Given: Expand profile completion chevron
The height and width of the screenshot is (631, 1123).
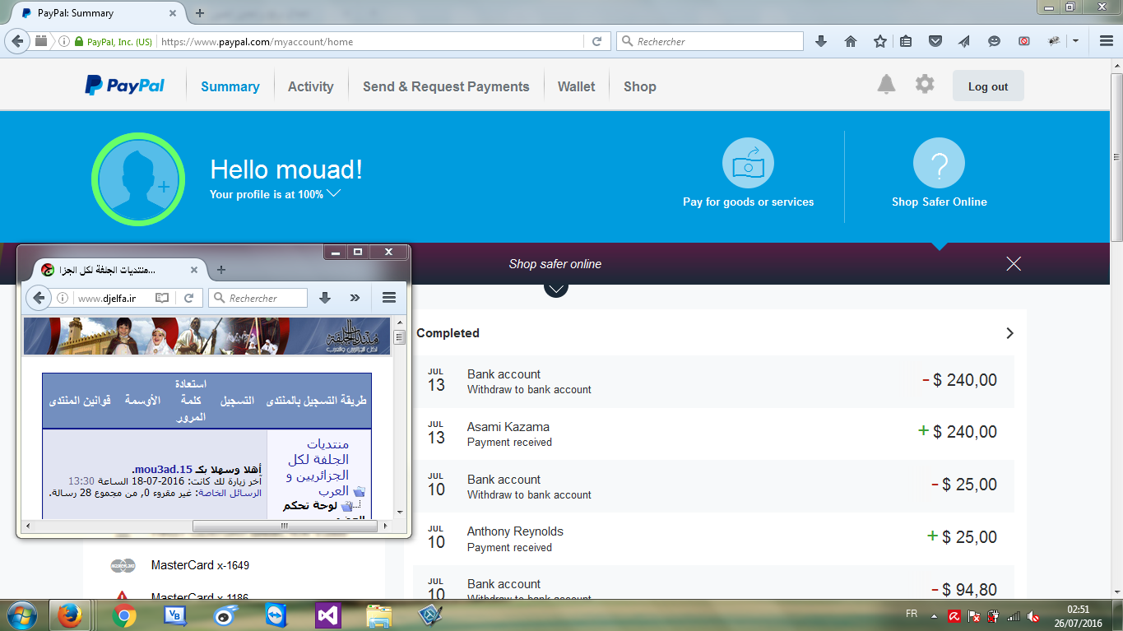Looking at the screenshot, I should pos(334,193).
